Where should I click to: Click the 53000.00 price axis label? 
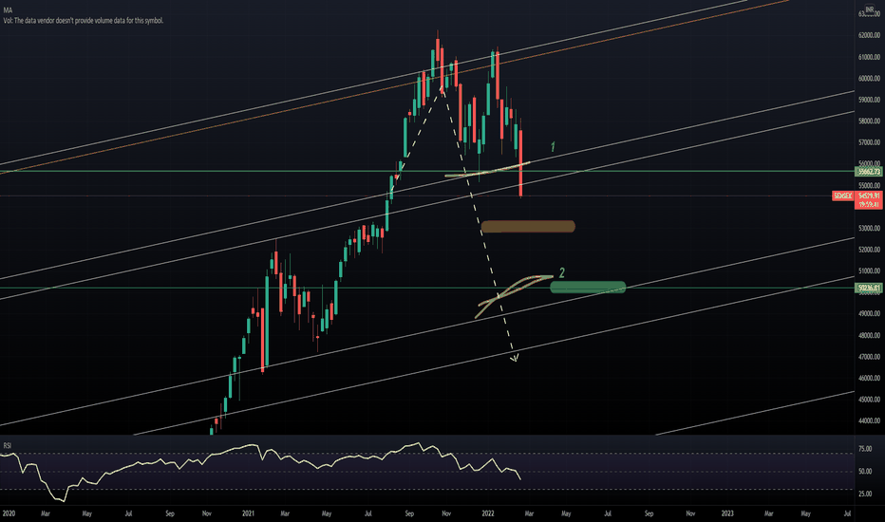(x=869, y=229)
